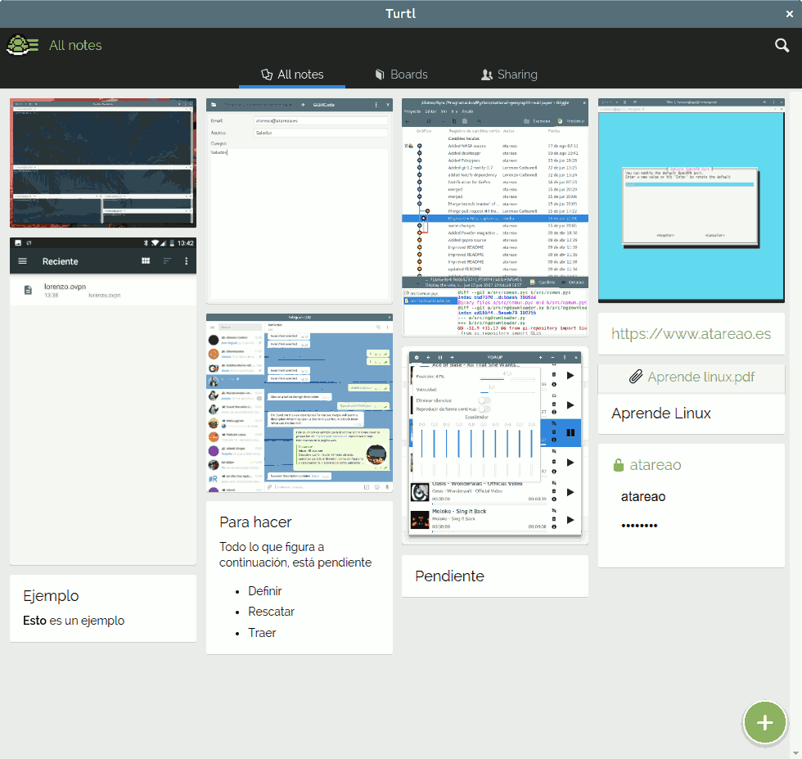Click the Sharing people icon
The width and height of the screenshot is (802, 759).
487,75
